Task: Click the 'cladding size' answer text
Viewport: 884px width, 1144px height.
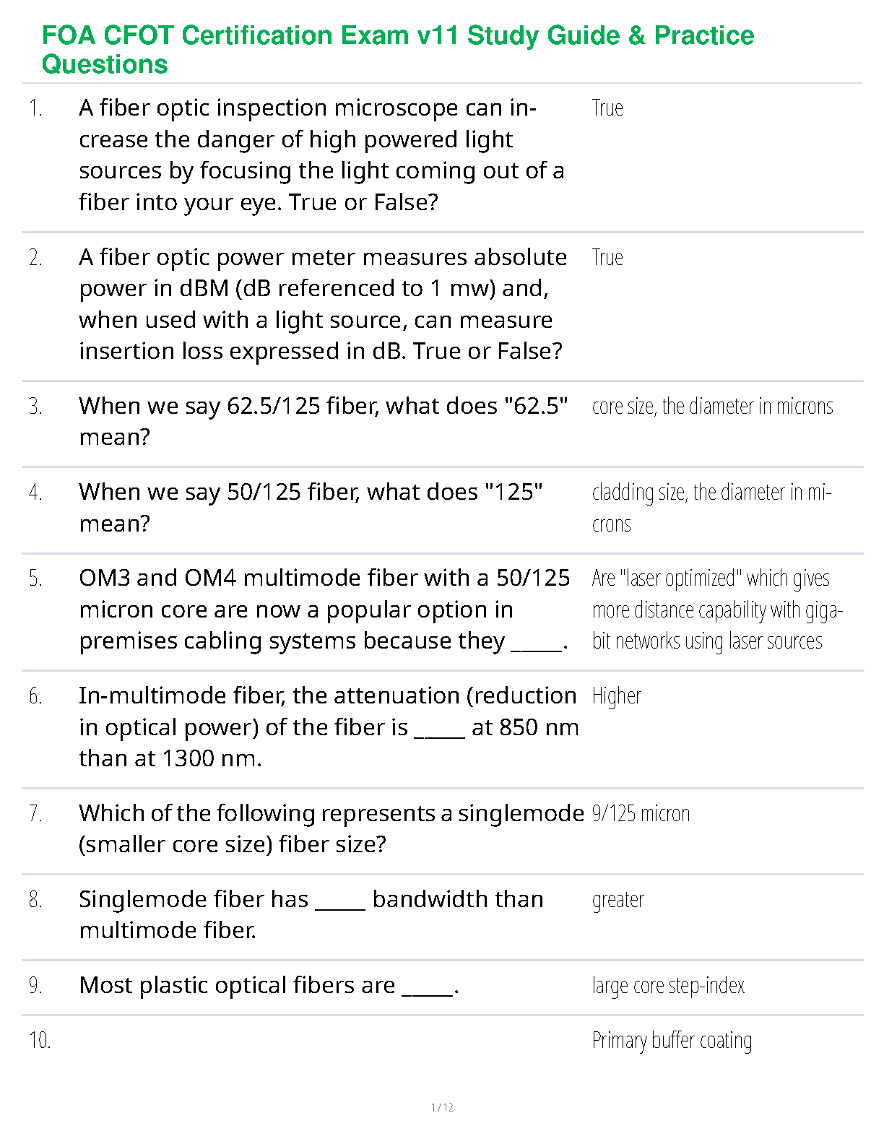Action: coord(711,508)
